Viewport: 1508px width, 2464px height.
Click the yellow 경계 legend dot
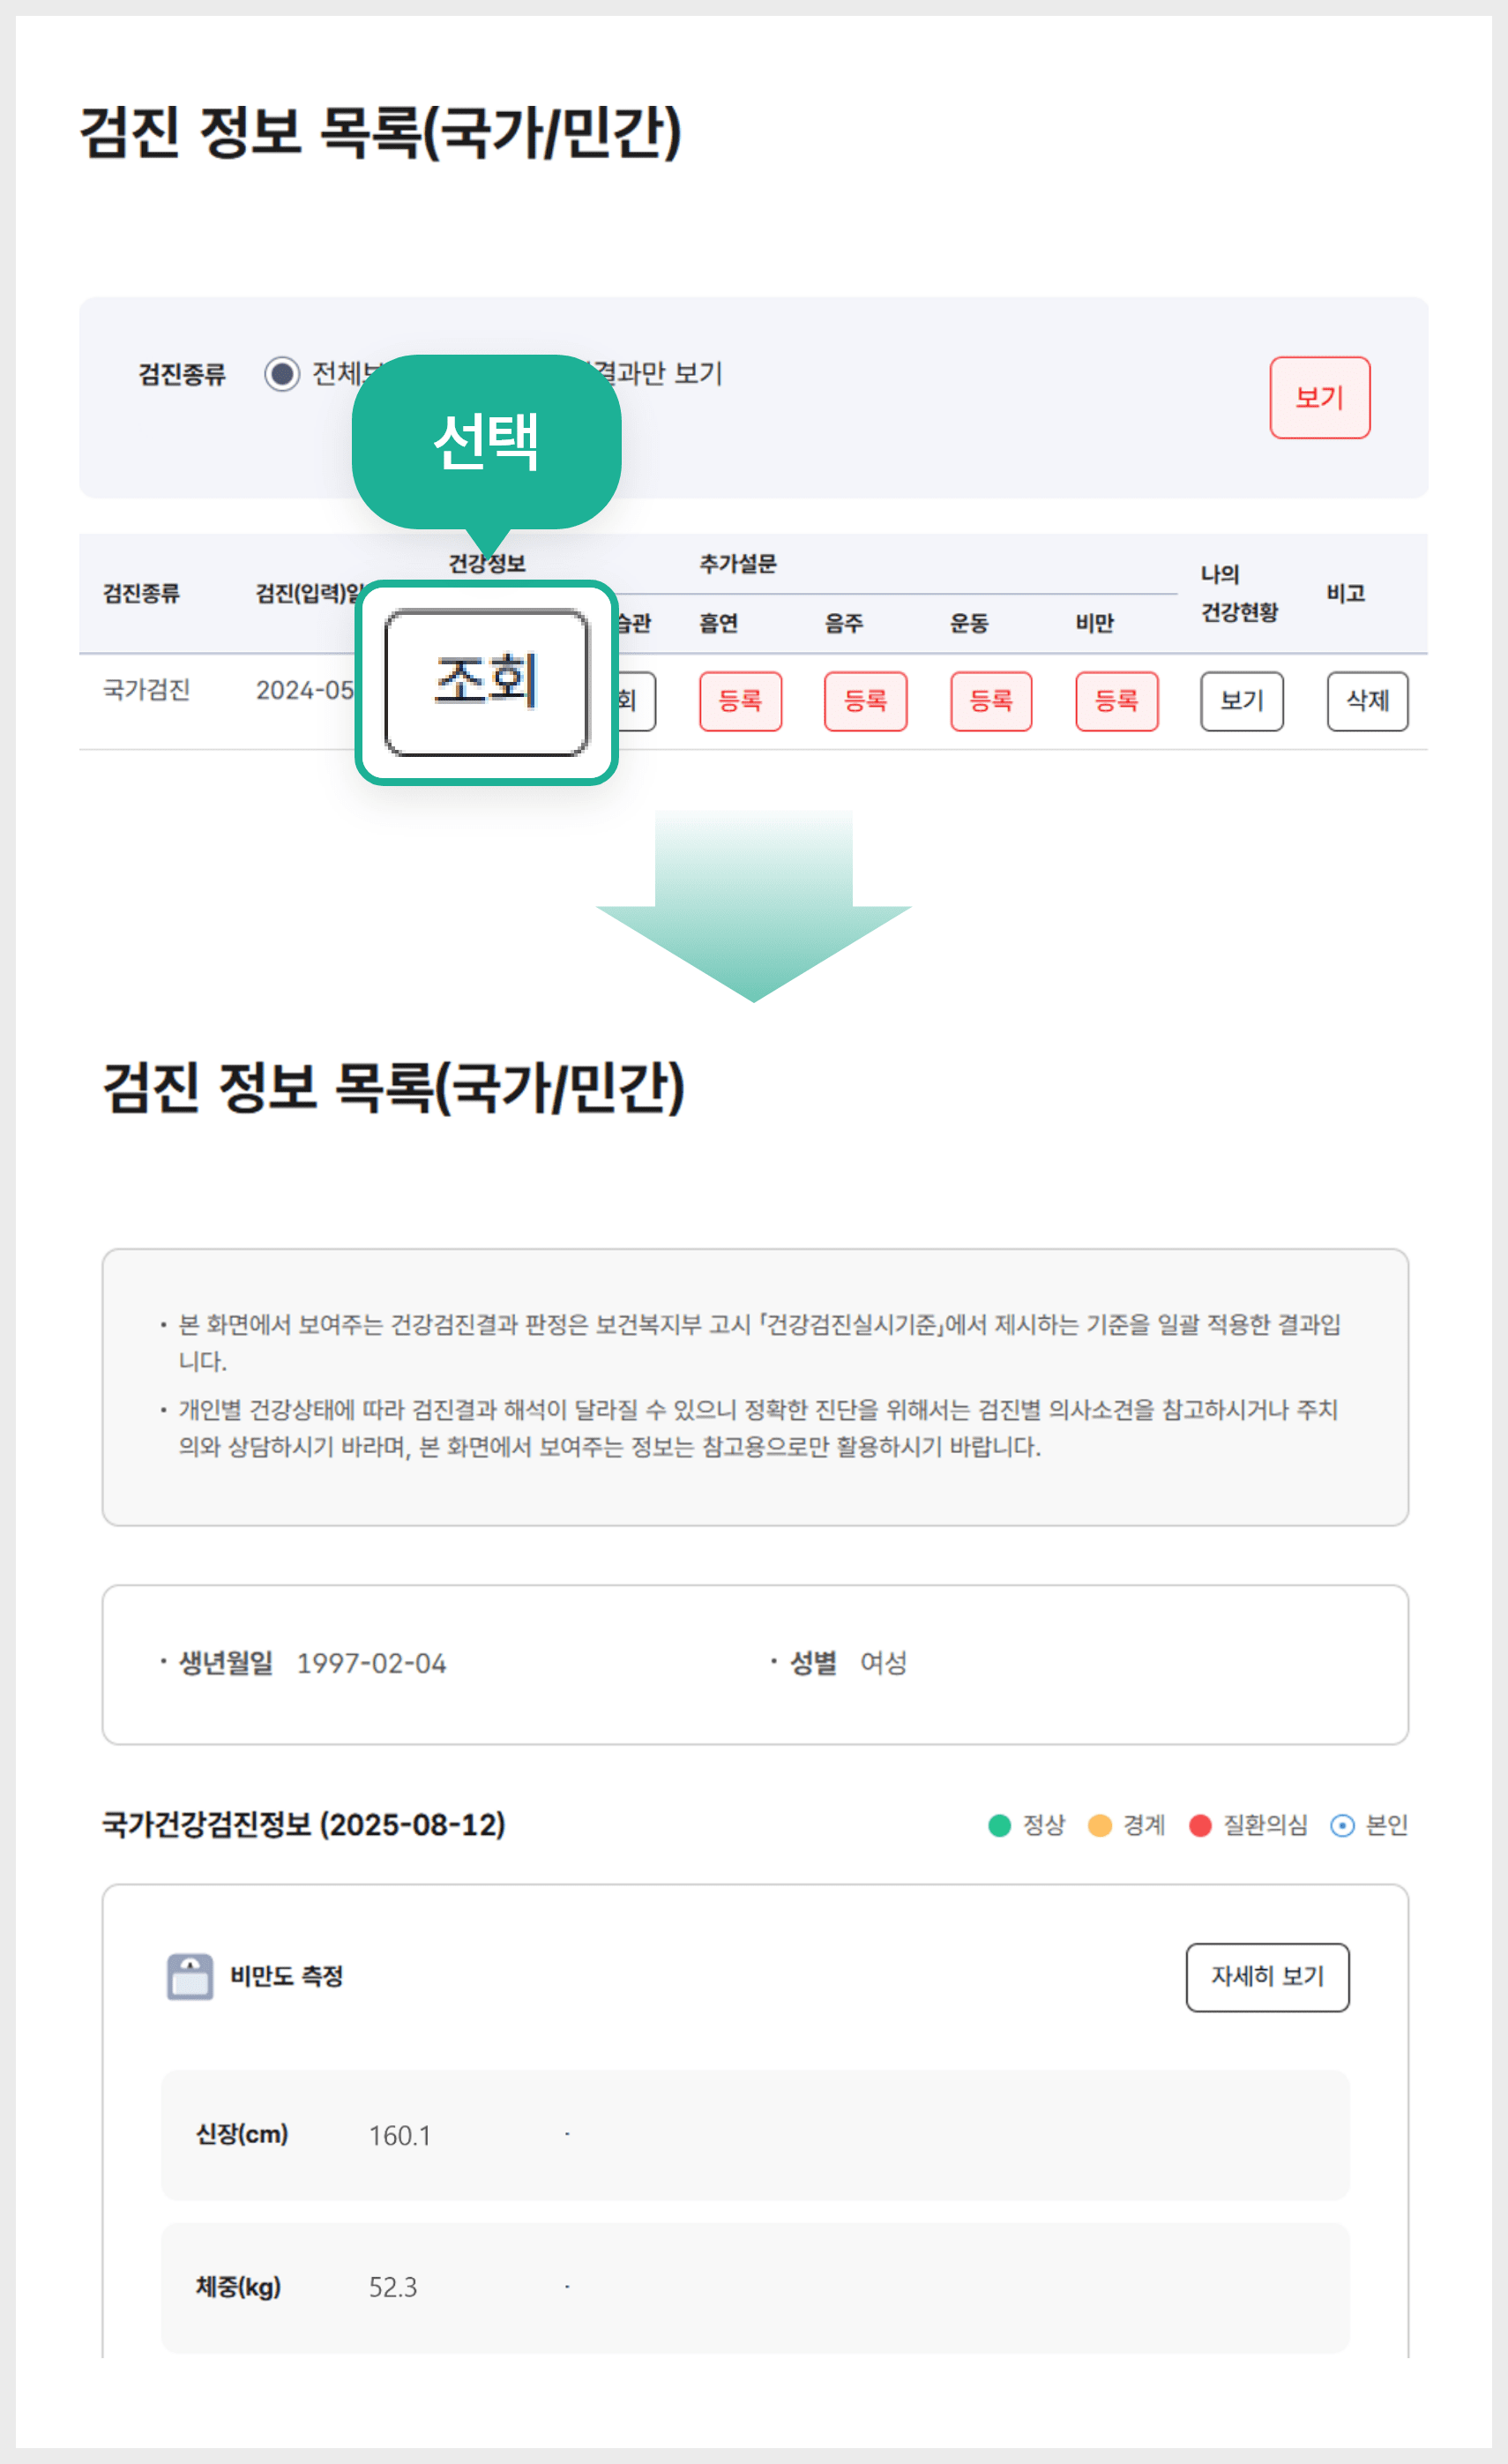[1101, 1824]
